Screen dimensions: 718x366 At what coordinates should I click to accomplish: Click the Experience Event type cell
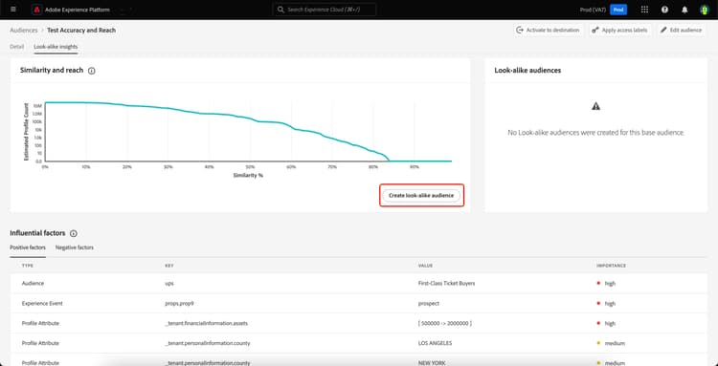(x=41, y=303)
